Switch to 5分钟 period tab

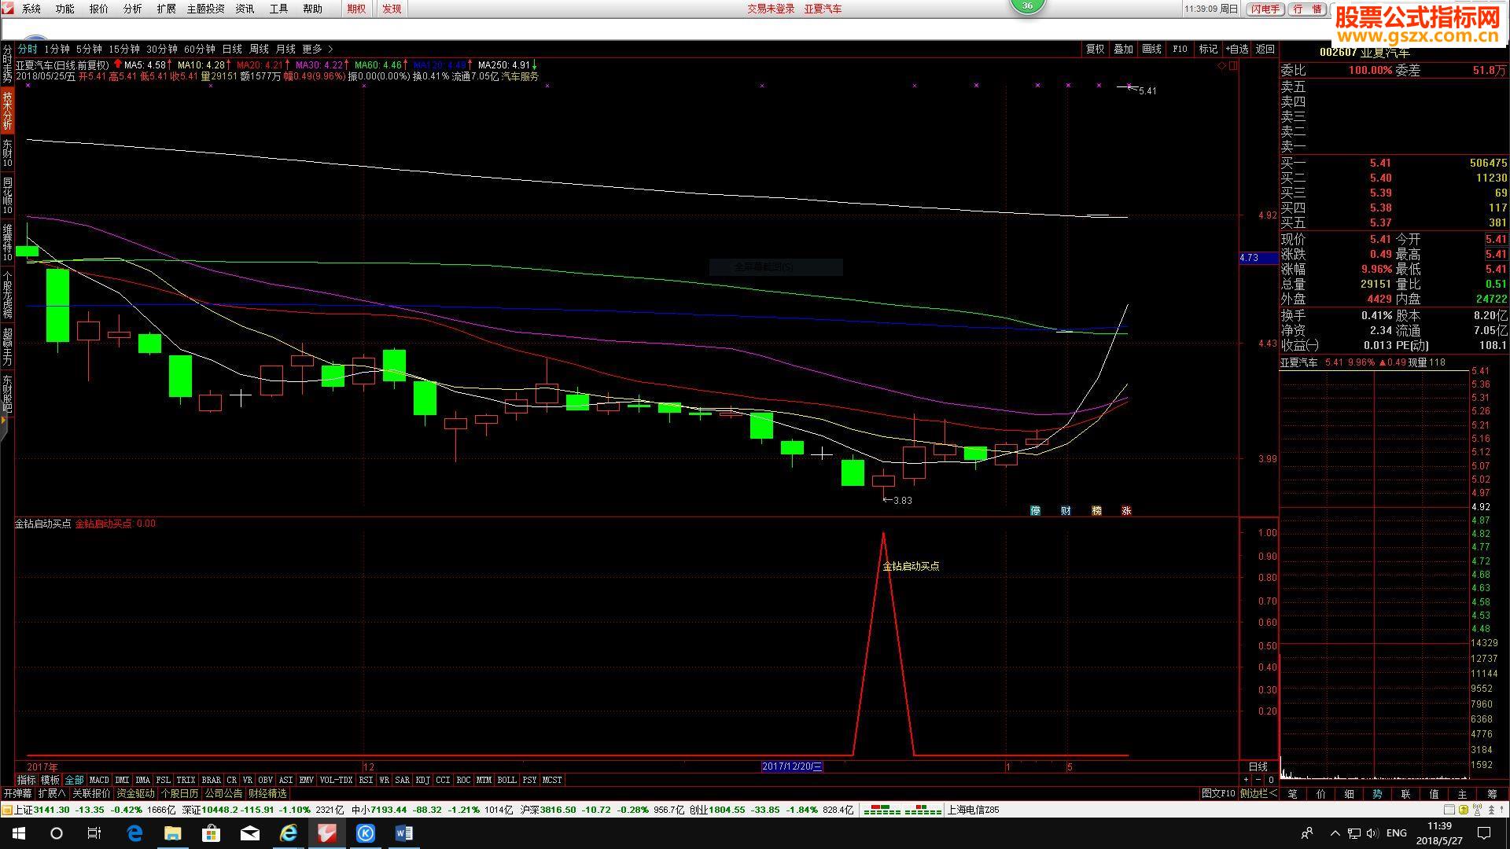89,49
